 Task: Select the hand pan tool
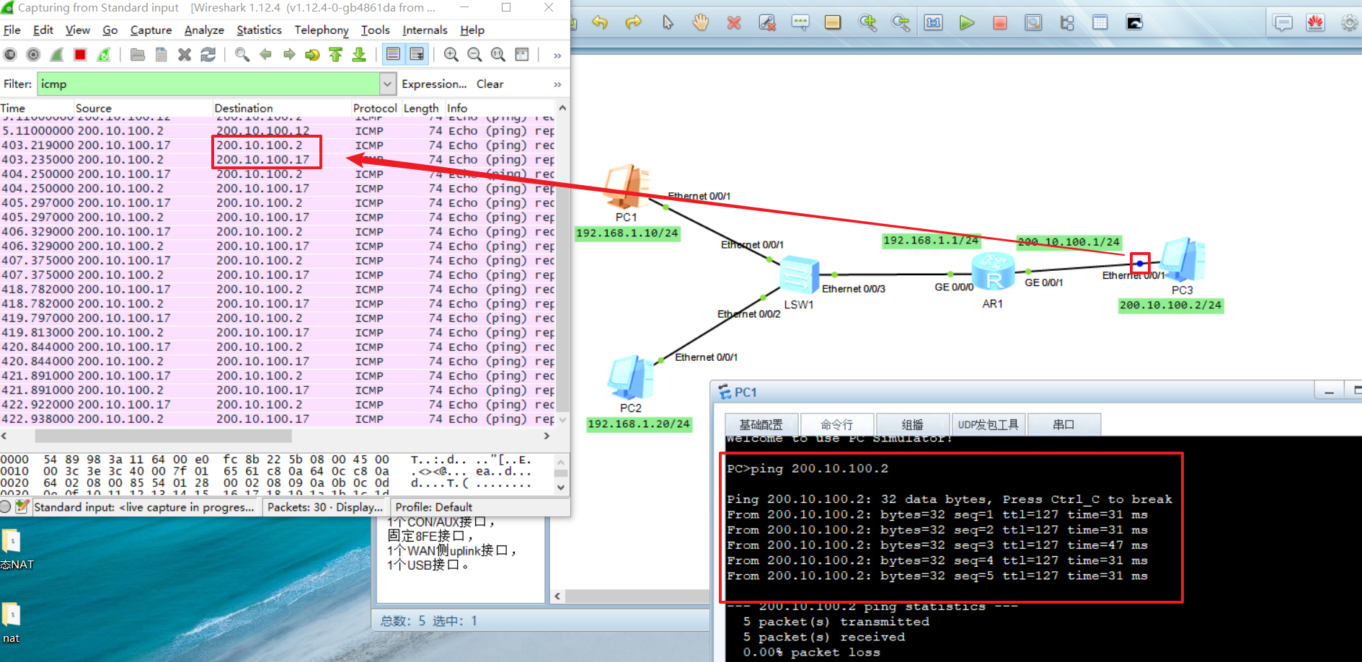tap(701, 23)
